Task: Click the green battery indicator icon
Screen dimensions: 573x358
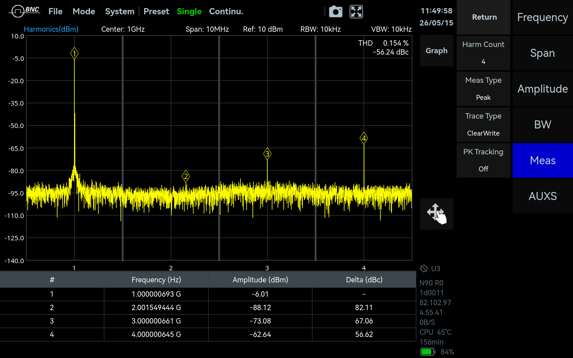Action: click(428, 352)
